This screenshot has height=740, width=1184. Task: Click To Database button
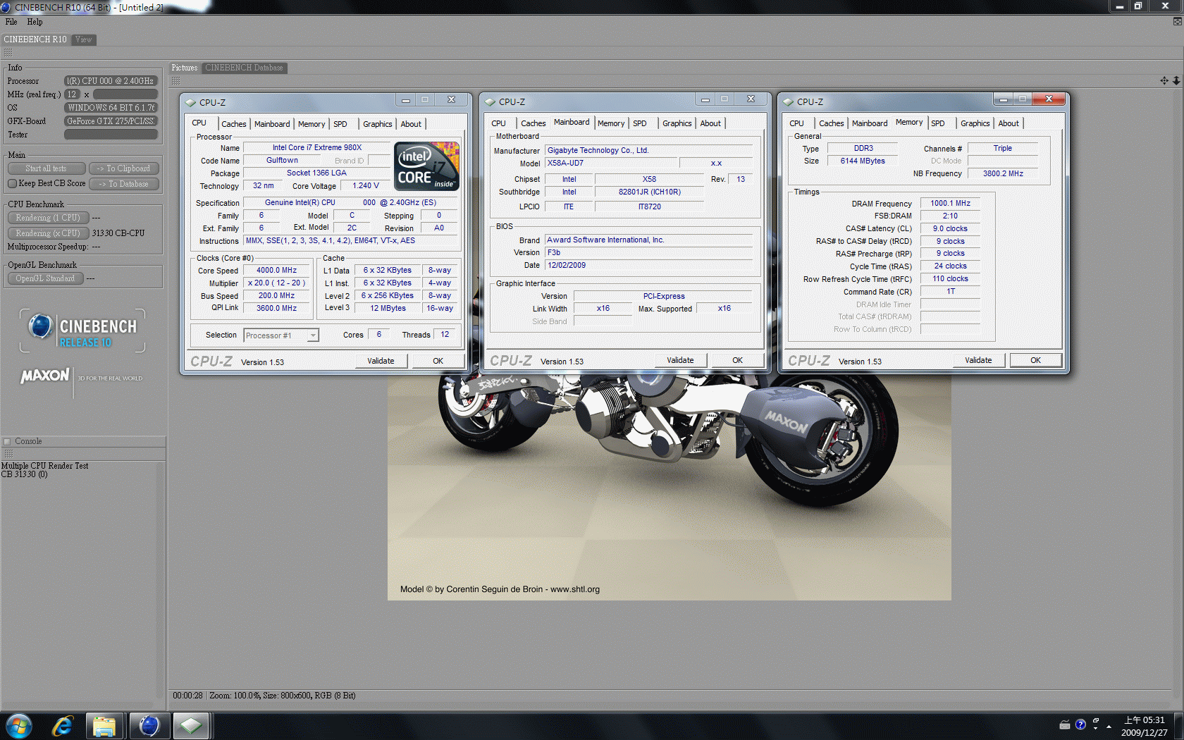[x=123, y=184]
